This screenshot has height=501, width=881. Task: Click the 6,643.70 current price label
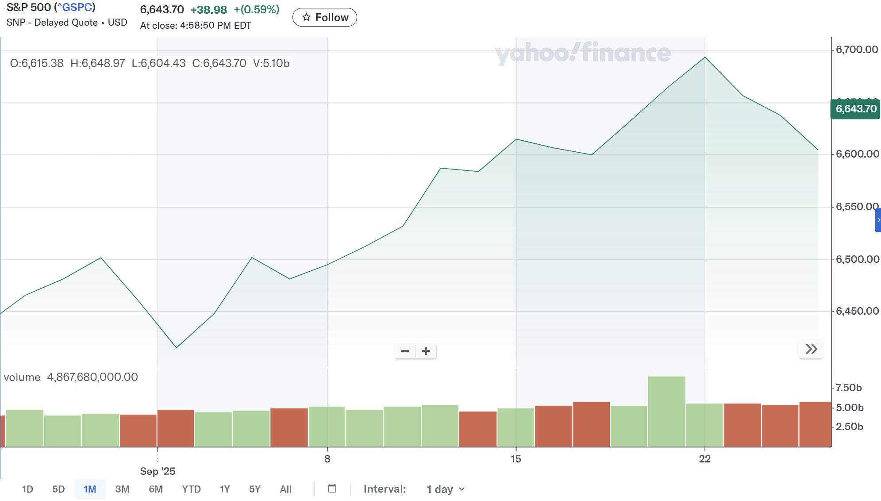[855, 109]
